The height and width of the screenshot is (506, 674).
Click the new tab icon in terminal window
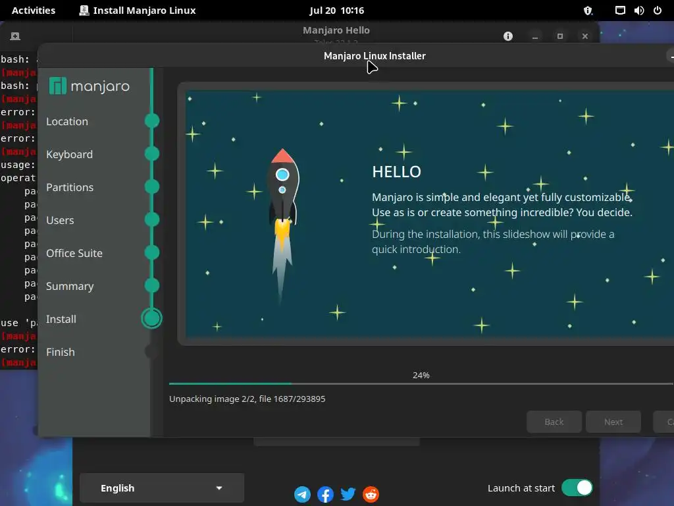pyautogui.click(x=15, y=36)
